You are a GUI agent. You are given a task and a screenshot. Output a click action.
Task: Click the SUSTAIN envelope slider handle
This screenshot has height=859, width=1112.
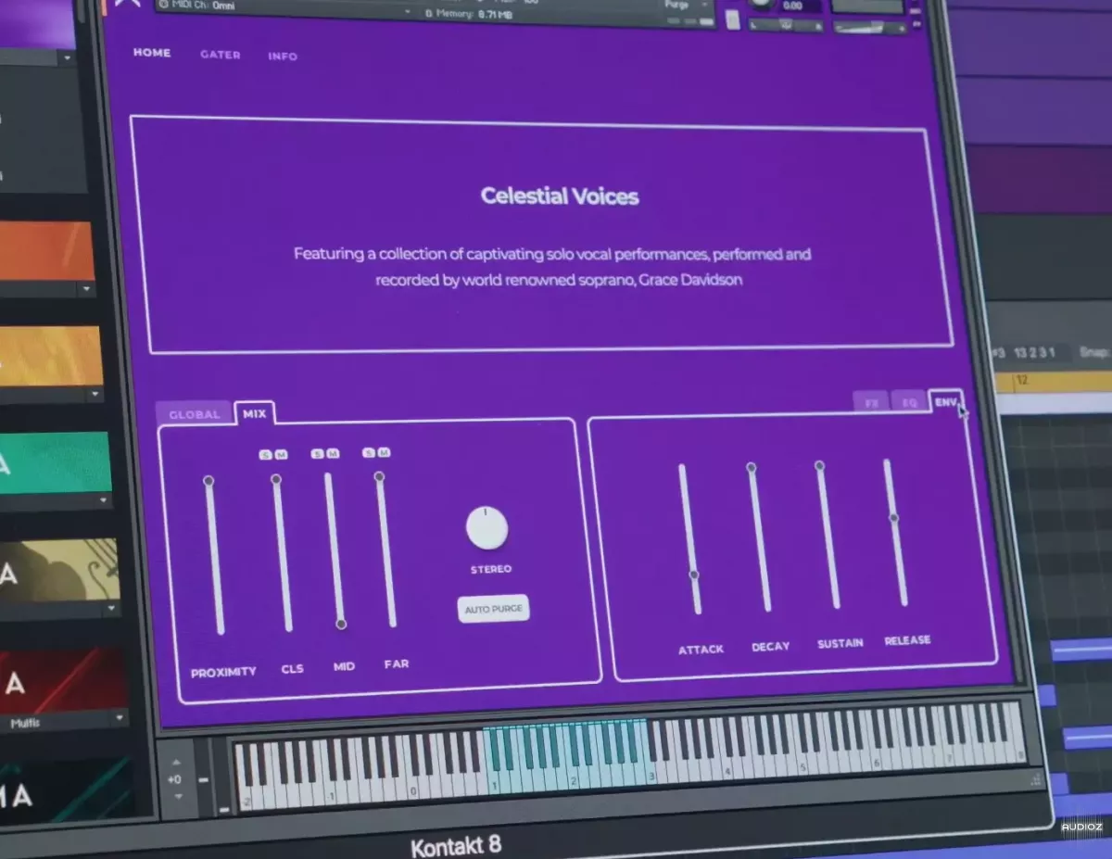point(819,465)
